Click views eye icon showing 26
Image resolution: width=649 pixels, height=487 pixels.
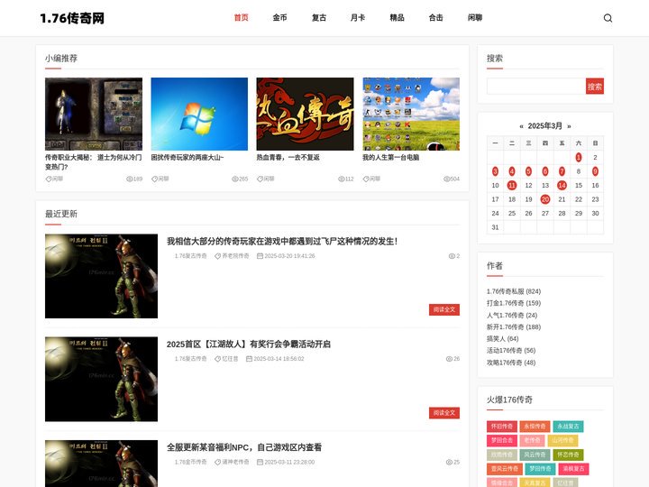[x=449, y=359]
